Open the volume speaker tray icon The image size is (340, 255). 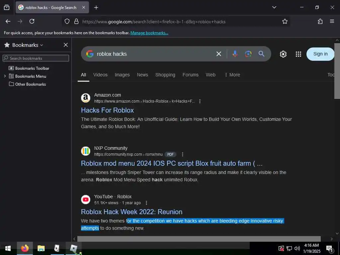(x=297, y=248)
